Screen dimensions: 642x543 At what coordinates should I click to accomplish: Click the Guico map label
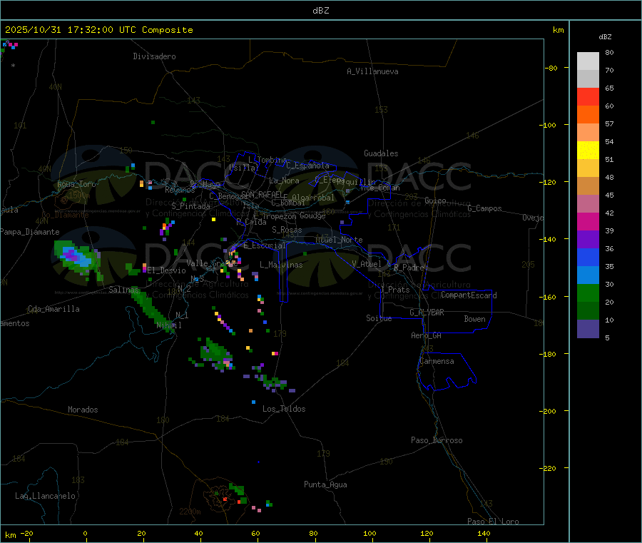pyautogui.click(x=435, y=201)
